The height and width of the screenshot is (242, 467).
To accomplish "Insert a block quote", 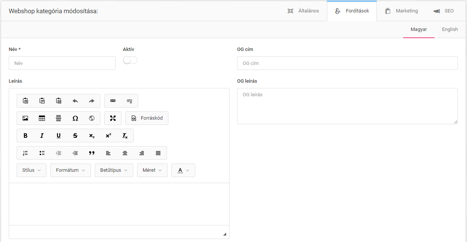I will [92, 153].
